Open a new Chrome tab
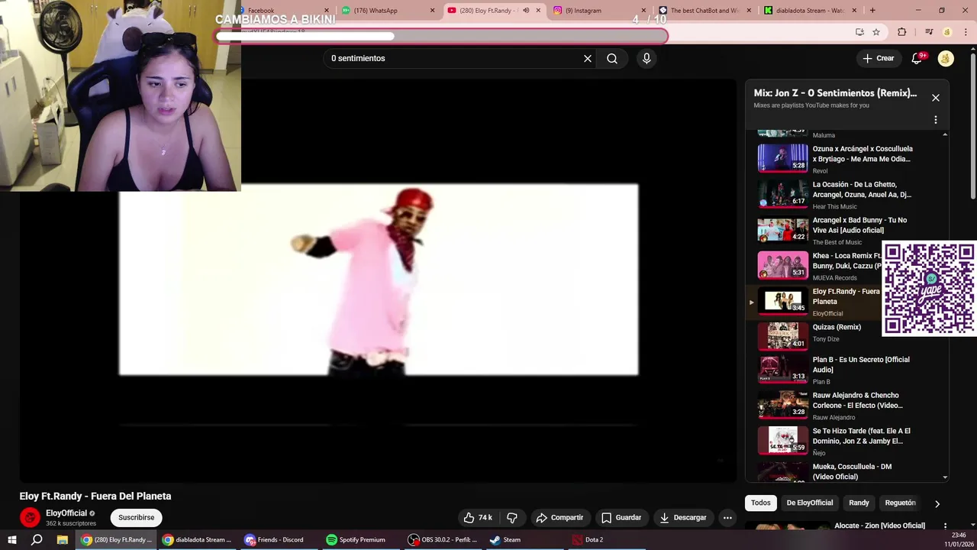Screen dimensions: 977x550 coord(872,11)
